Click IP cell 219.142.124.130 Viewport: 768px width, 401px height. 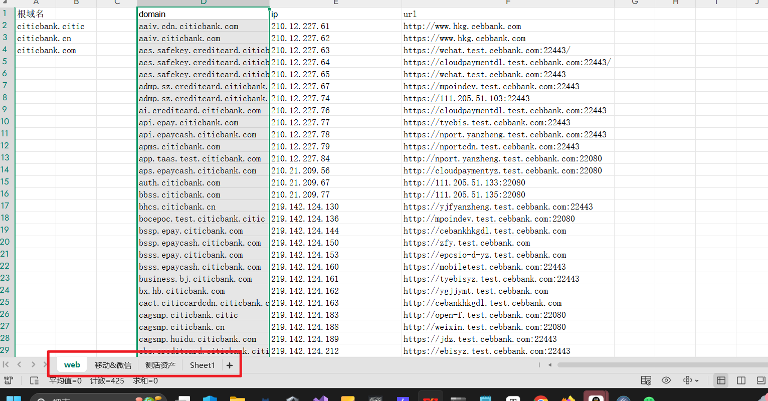[x=336, y=207]
